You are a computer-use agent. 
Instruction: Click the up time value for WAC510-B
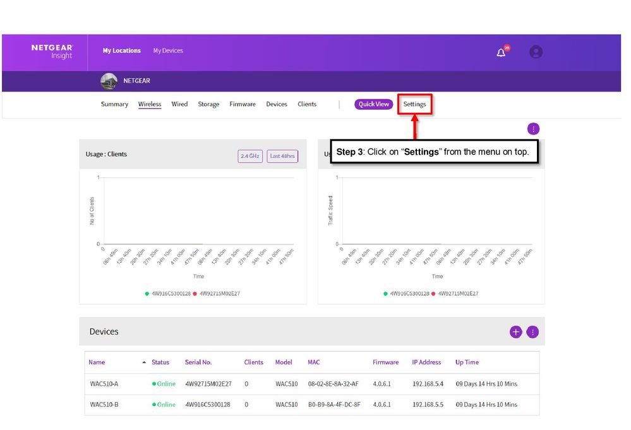pyautogui.click(x=486, y=405)
